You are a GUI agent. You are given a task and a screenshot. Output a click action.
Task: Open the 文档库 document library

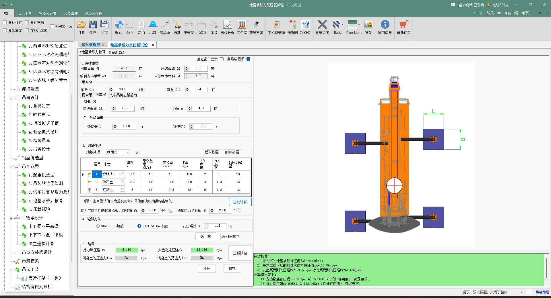[x=242, y=27]
